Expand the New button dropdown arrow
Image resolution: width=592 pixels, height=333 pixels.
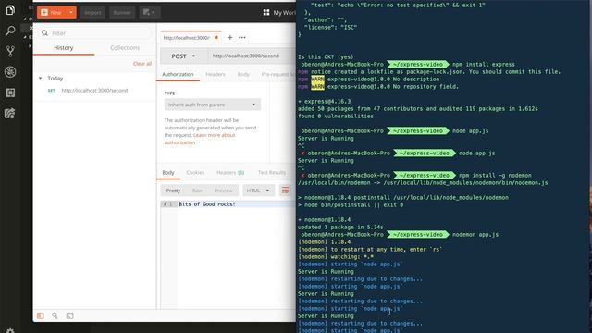click(x=71, y=12)
